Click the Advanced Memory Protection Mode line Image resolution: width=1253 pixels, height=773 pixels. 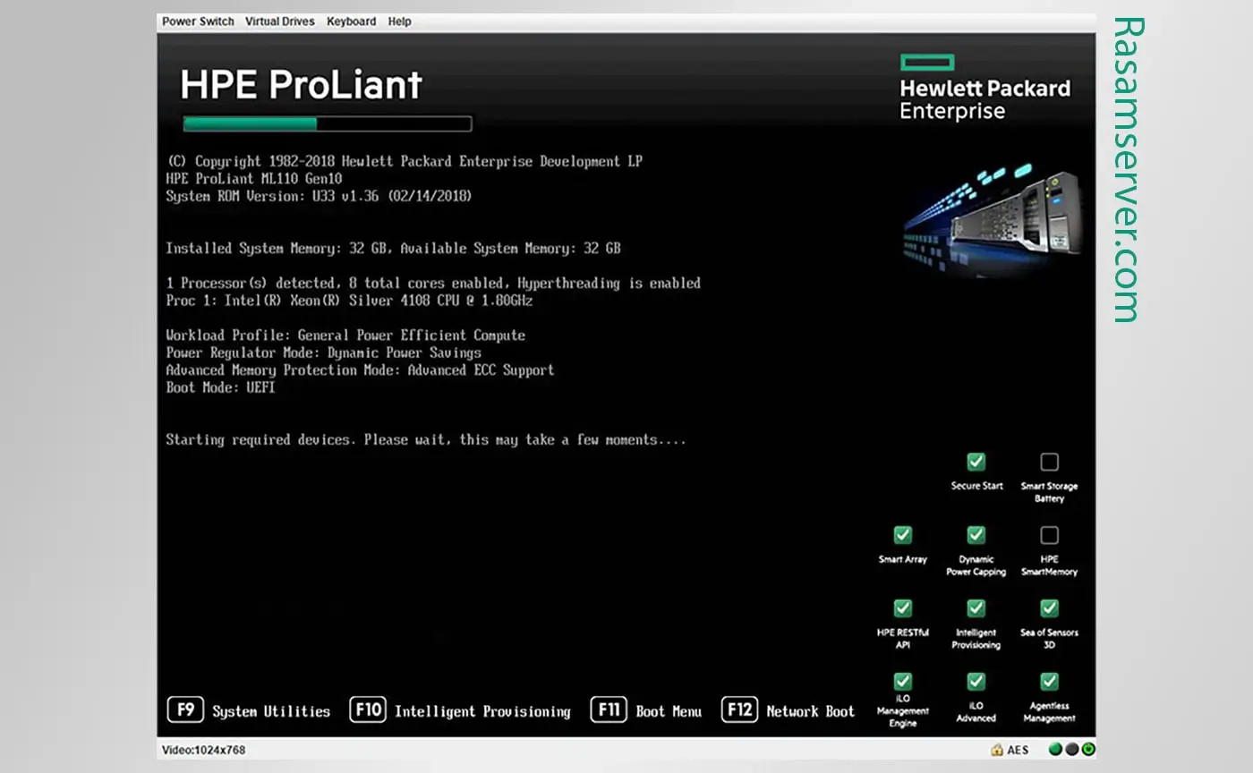coord(360,370)
